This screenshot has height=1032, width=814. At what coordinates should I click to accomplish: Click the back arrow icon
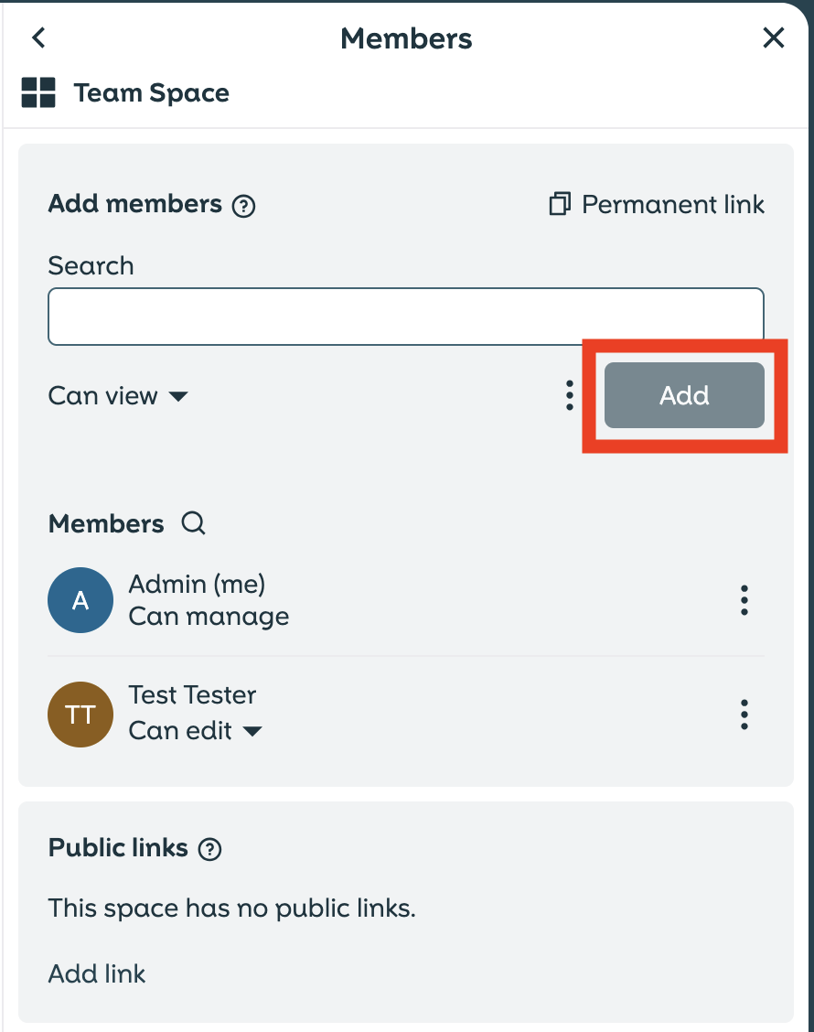[x=38, y=38]
